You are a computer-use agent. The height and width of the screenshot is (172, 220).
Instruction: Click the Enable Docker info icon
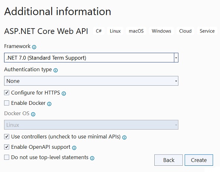coord(49,104)
